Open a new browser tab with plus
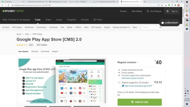190x107 pixels. click(145, 2)
